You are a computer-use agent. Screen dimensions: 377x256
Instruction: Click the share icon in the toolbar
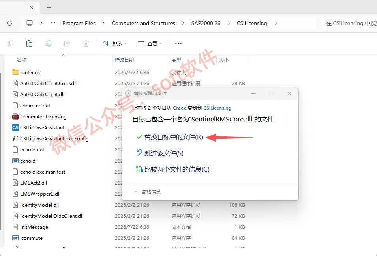point(67,43)
